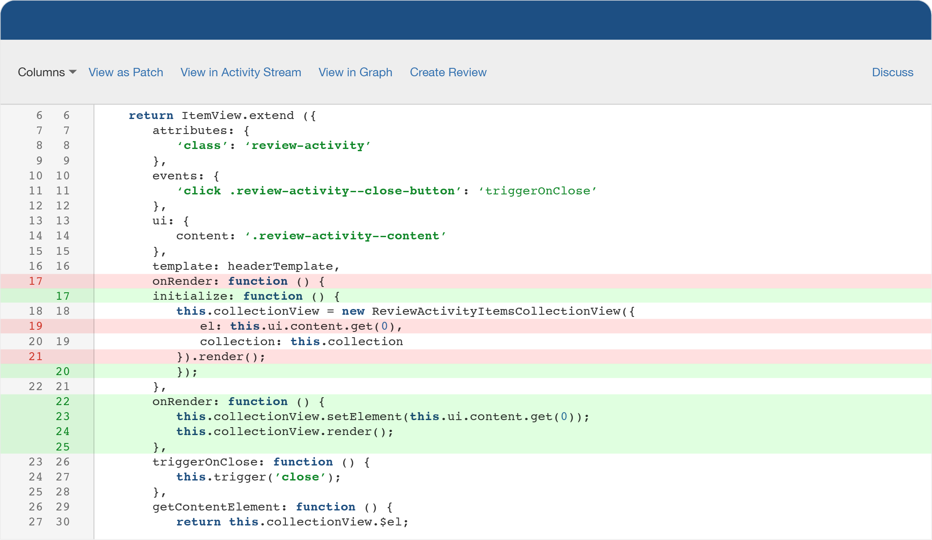Screen dimensions: 932x540
Task: Open the Discuss panel
Action: point(893,71)
